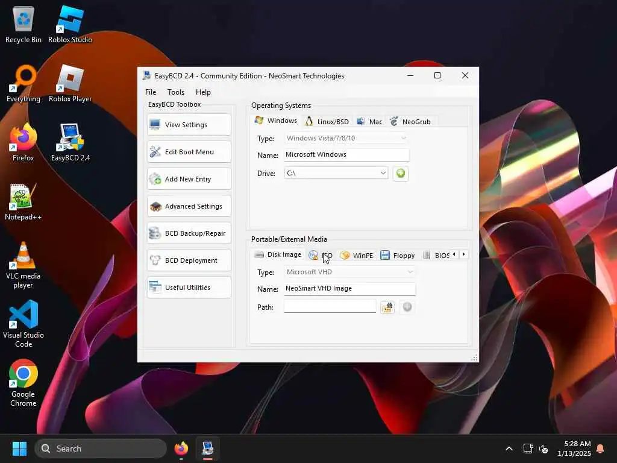
Task: Open Roblox Studio desktop shortcut
Action: pyautogui.click(x=70, y=25)
